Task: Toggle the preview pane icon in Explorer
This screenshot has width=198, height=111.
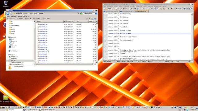Action: point(92,19)
